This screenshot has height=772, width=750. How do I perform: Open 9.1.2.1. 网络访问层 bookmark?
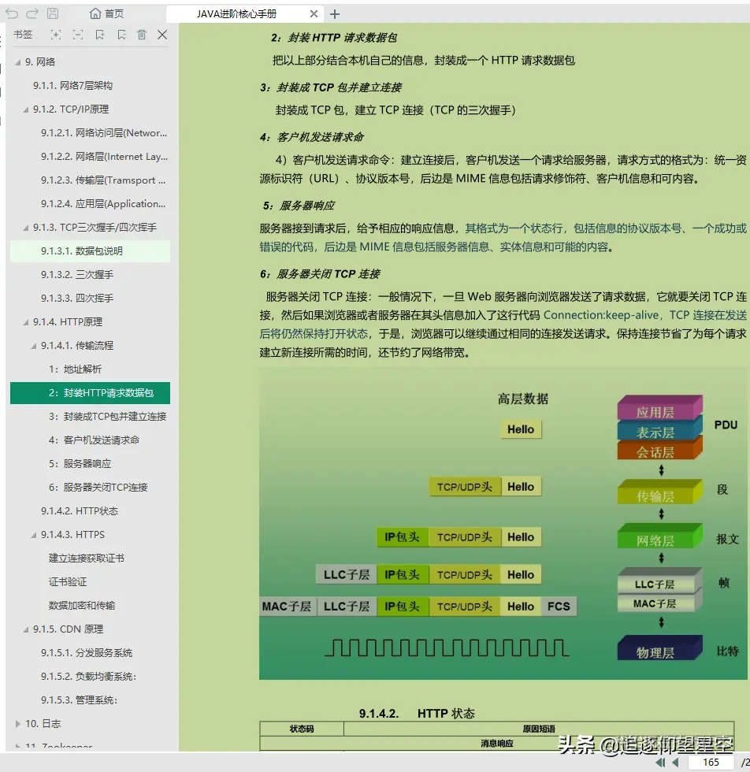point(104,133)
